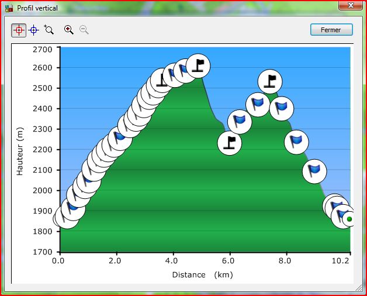Select the red crosshair cursor tool
Viewport: 367px width, 296px height.
pos(19,30)
